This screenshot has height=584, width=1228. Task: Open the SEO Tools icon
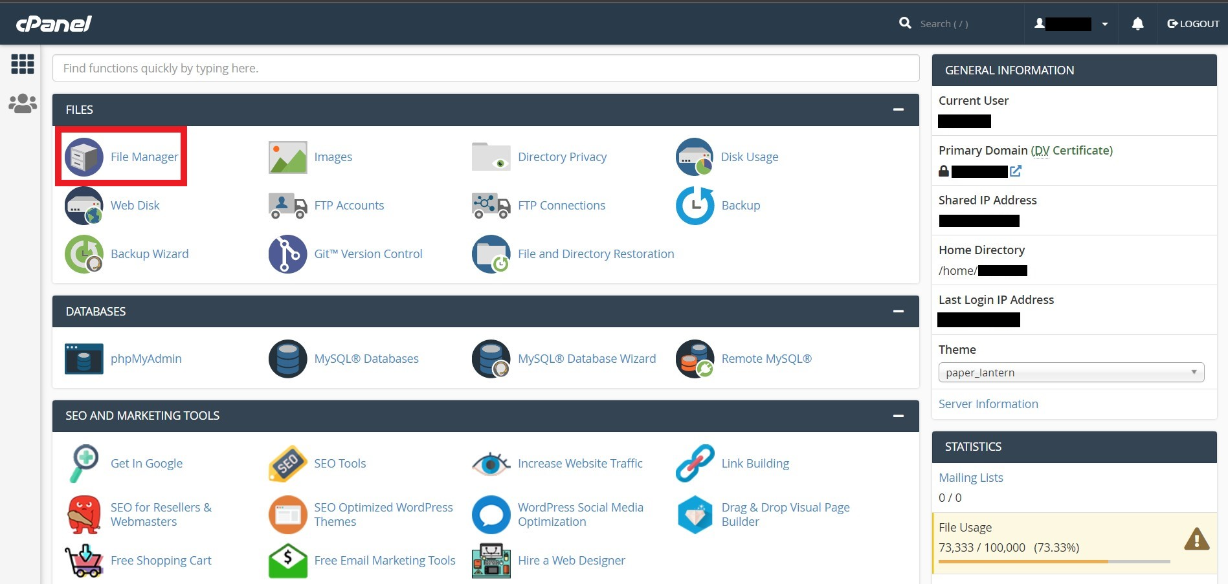287,463
